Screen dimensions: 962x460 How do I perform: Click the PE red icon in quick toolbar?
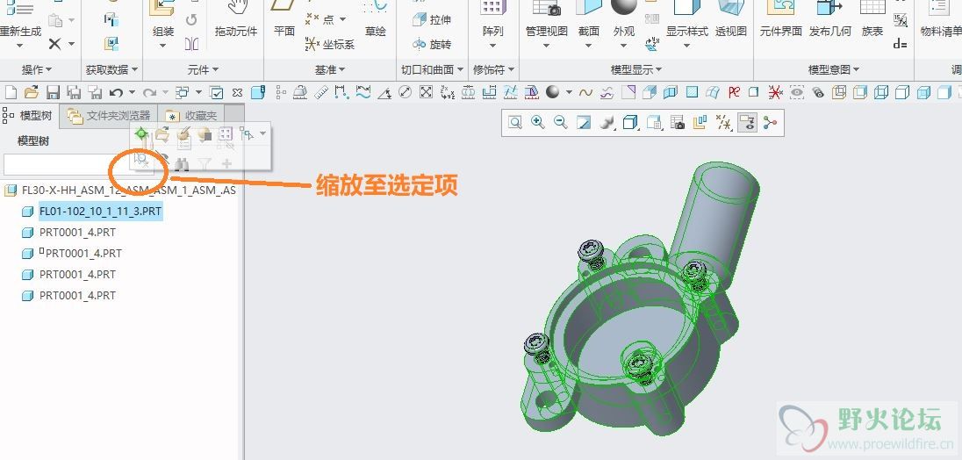point(734,92)
